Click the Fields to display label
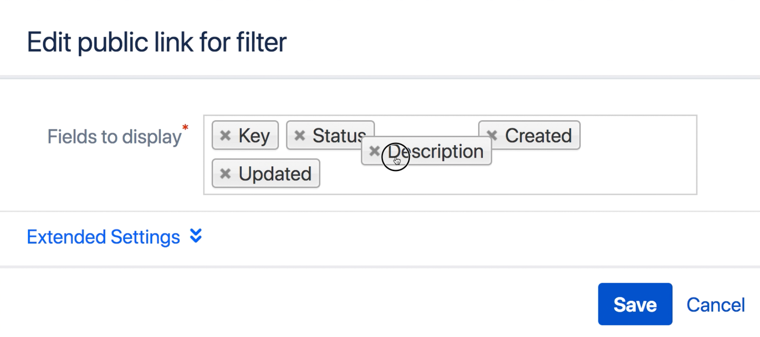Viewport: 760px width, 337px height. click(x=114, y=137)
